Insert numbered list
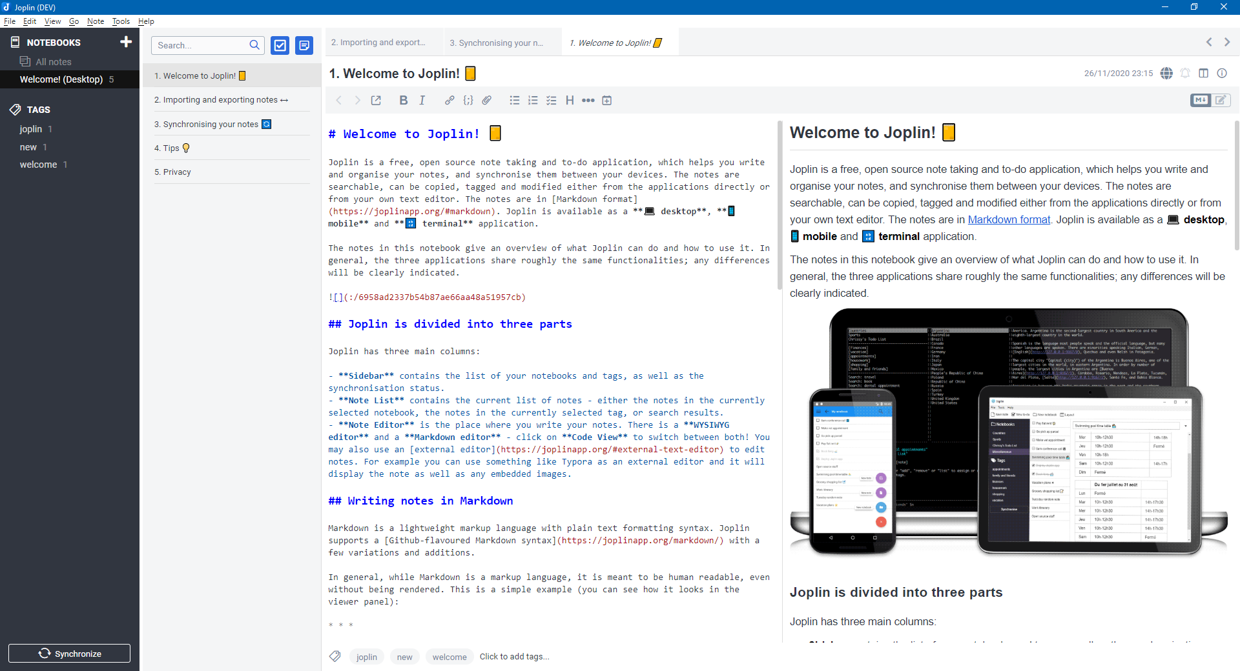Viewport: 1240px width, 671px height. click(x=533, y=100)
